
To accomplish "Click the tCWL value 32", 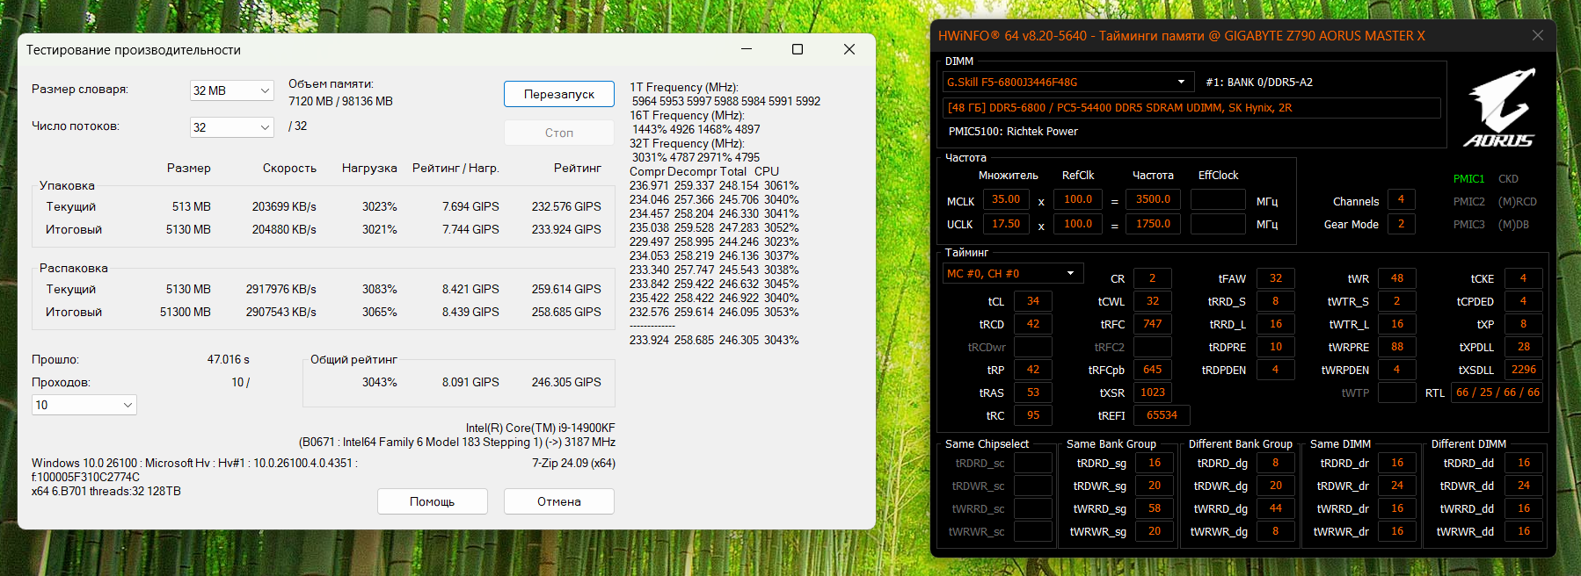I will coord(1153,301).
